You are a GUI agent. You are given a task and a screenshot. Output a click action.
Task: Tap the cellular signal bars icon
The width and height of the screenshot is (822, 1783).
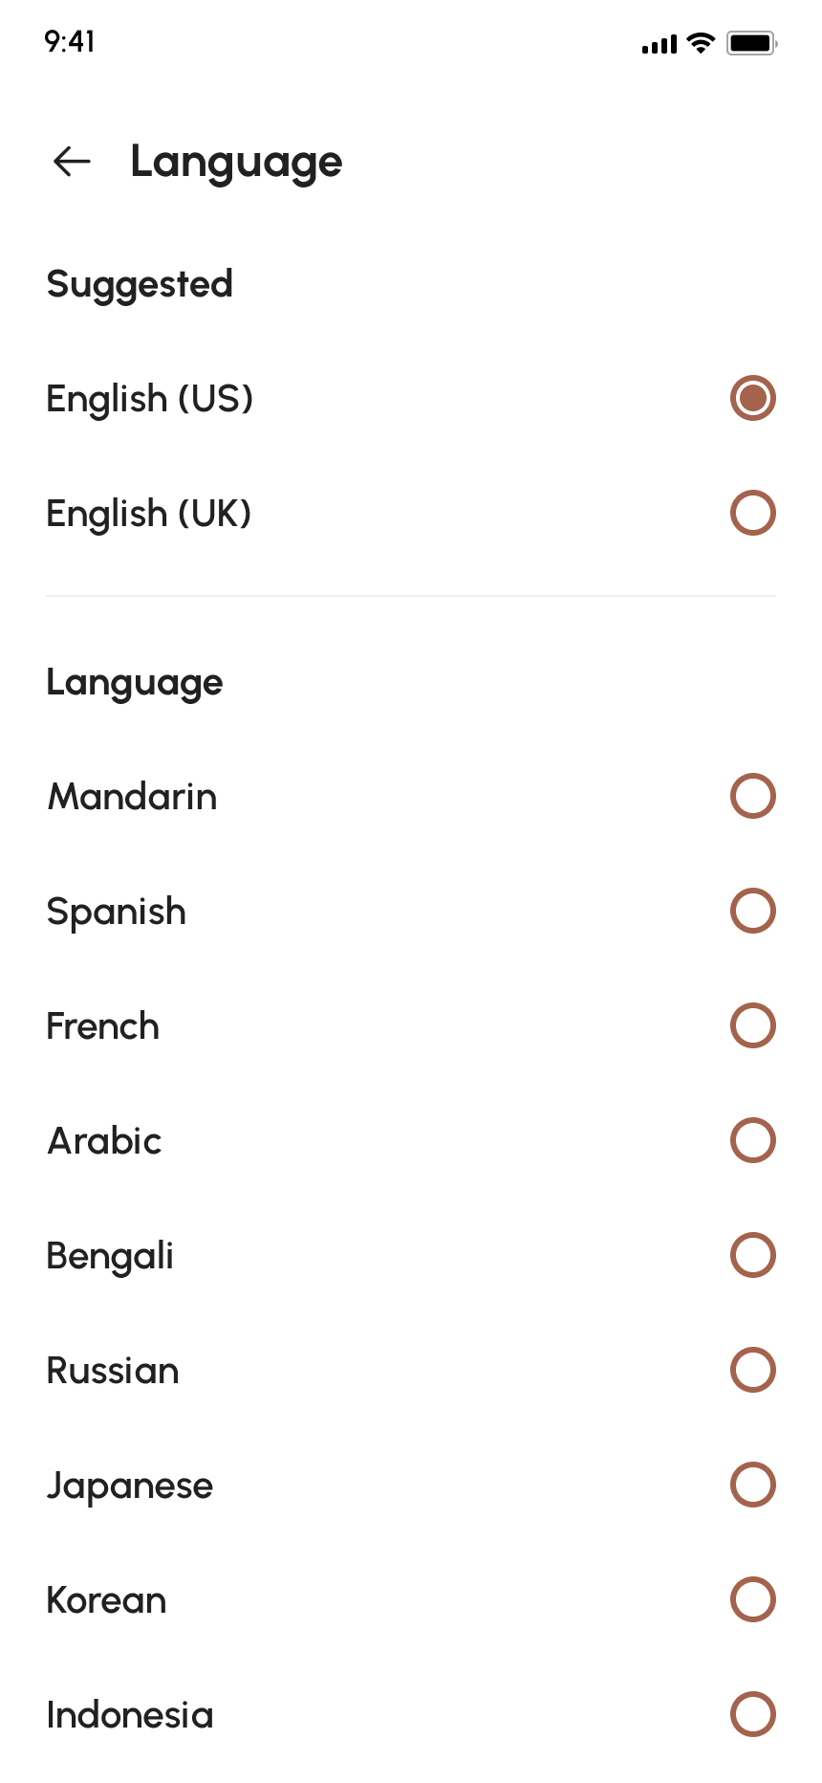pos(660,44)
